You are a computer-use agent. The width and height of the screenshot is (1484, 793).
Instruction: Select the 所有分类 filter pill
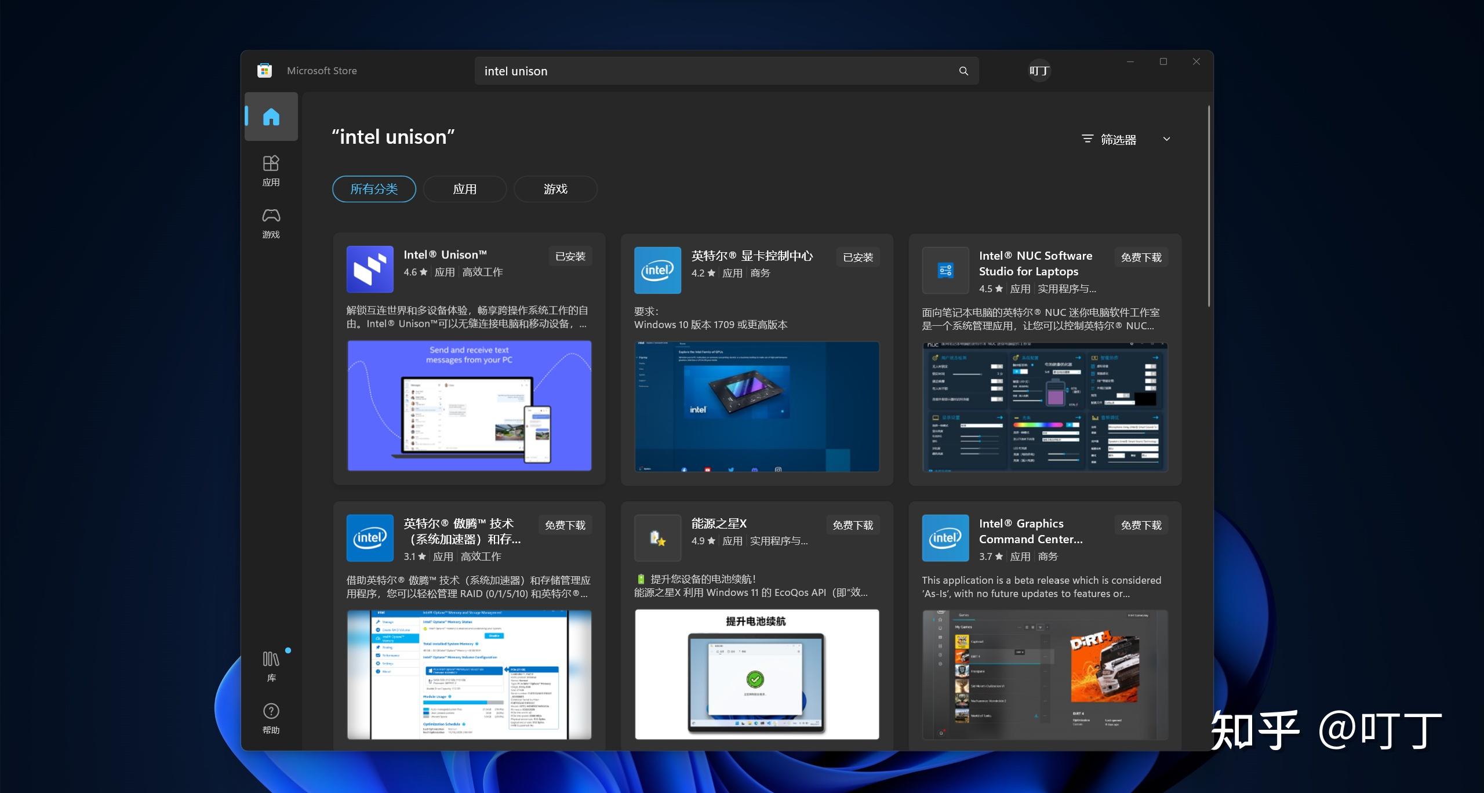click(x=374, y=188)
